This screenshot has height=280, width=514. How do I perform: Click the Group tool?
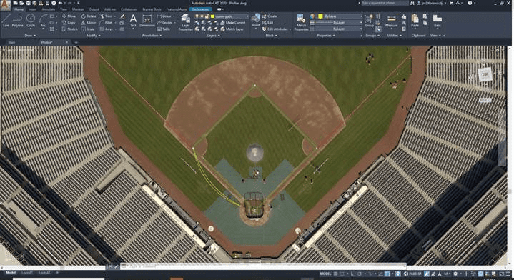[x=369, y=21]
